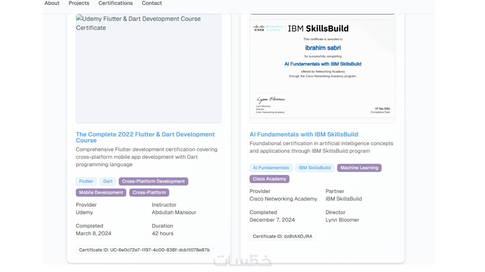
Task: Select the Cisco Academy tag
Action: pyautogui.click(x=269, y=179)
